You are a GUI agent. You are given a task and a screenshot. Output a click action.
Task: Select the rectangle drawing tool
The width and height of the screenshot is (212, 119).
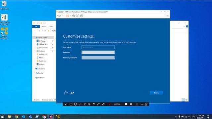pos(71,104)
